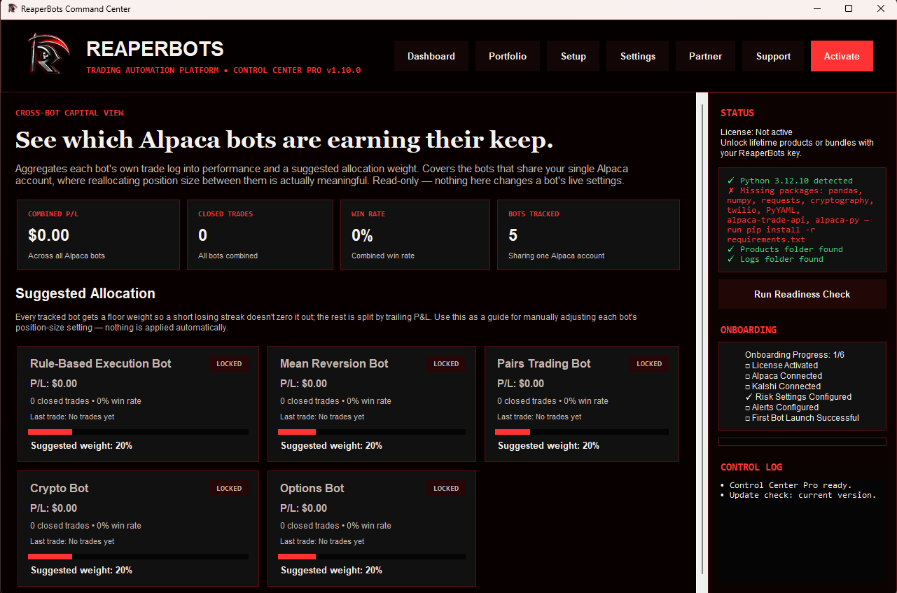897x593 pixels.
Task: Click Pairs Trading Bot 'P/L: $0.00' value
Action: (x=520, y=384)
